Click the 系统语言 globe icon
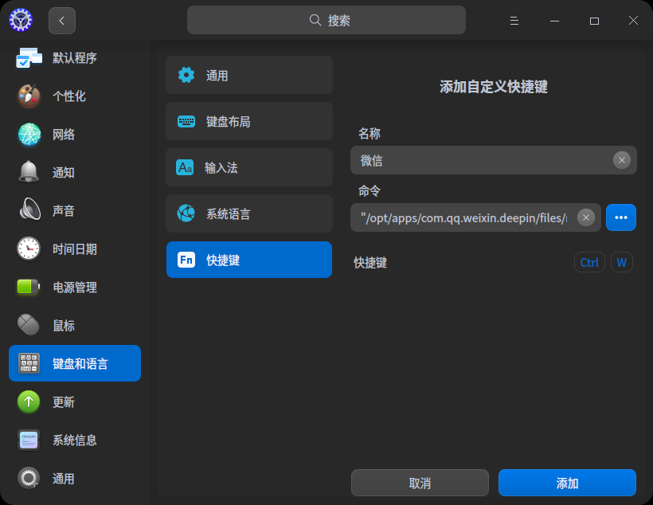Image resolution: width=653 pixels, height=505 pixels. pyautogui.click(x=186, y=213)
